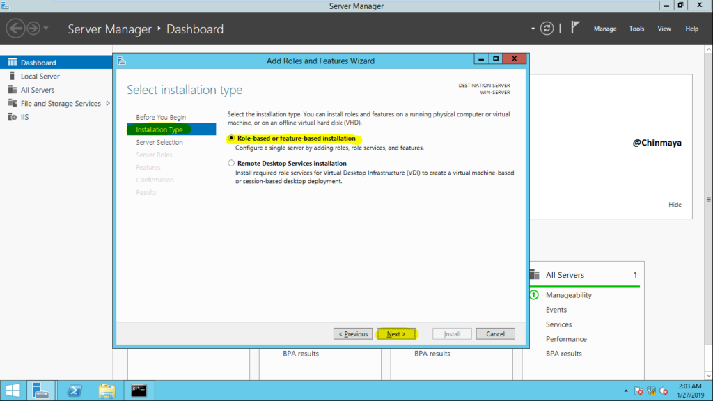Click the File and Storage Services icon
Viewport: 713px width, 401px height.
point(13,103)
